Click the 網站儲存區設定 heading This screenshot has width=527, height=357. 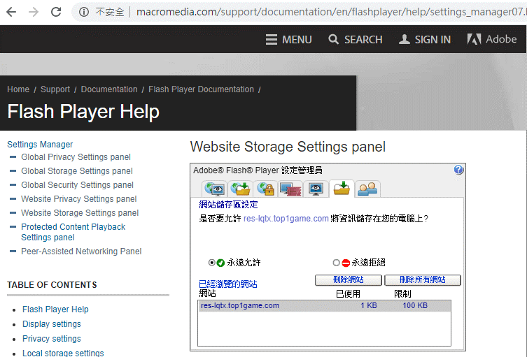pyautogui.click(x=228, y=204)
